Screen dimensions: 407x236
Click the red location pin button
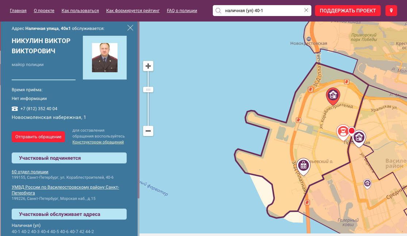391,11
